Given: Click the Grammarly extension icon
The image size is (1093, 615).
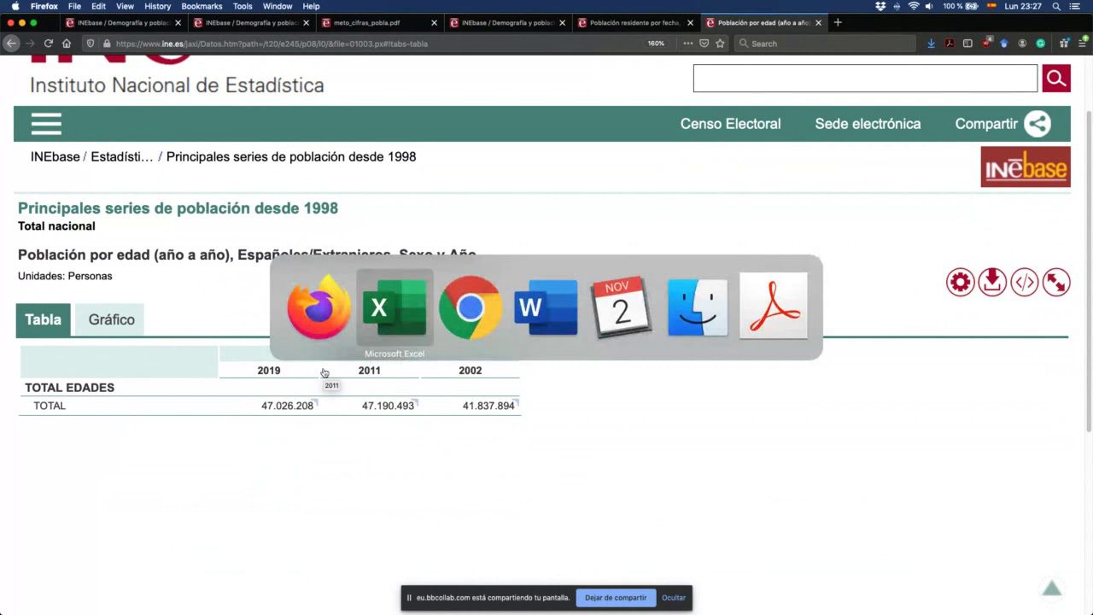Looking at the screenshot, I should [1041, 44].
